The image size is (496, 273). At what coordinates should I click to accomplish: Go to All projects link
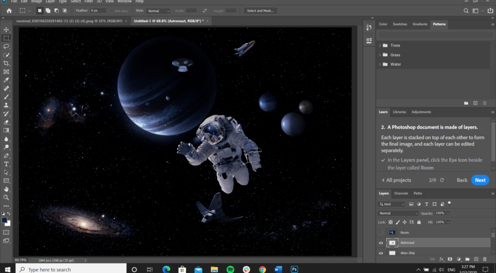pos(396,180)
